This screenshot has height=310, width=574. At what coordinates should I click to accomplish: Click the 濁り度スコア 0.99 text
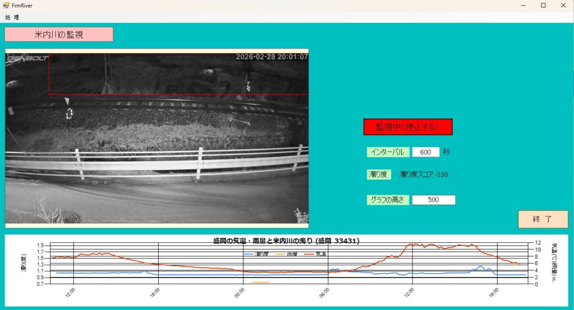(x=423, y=175)
